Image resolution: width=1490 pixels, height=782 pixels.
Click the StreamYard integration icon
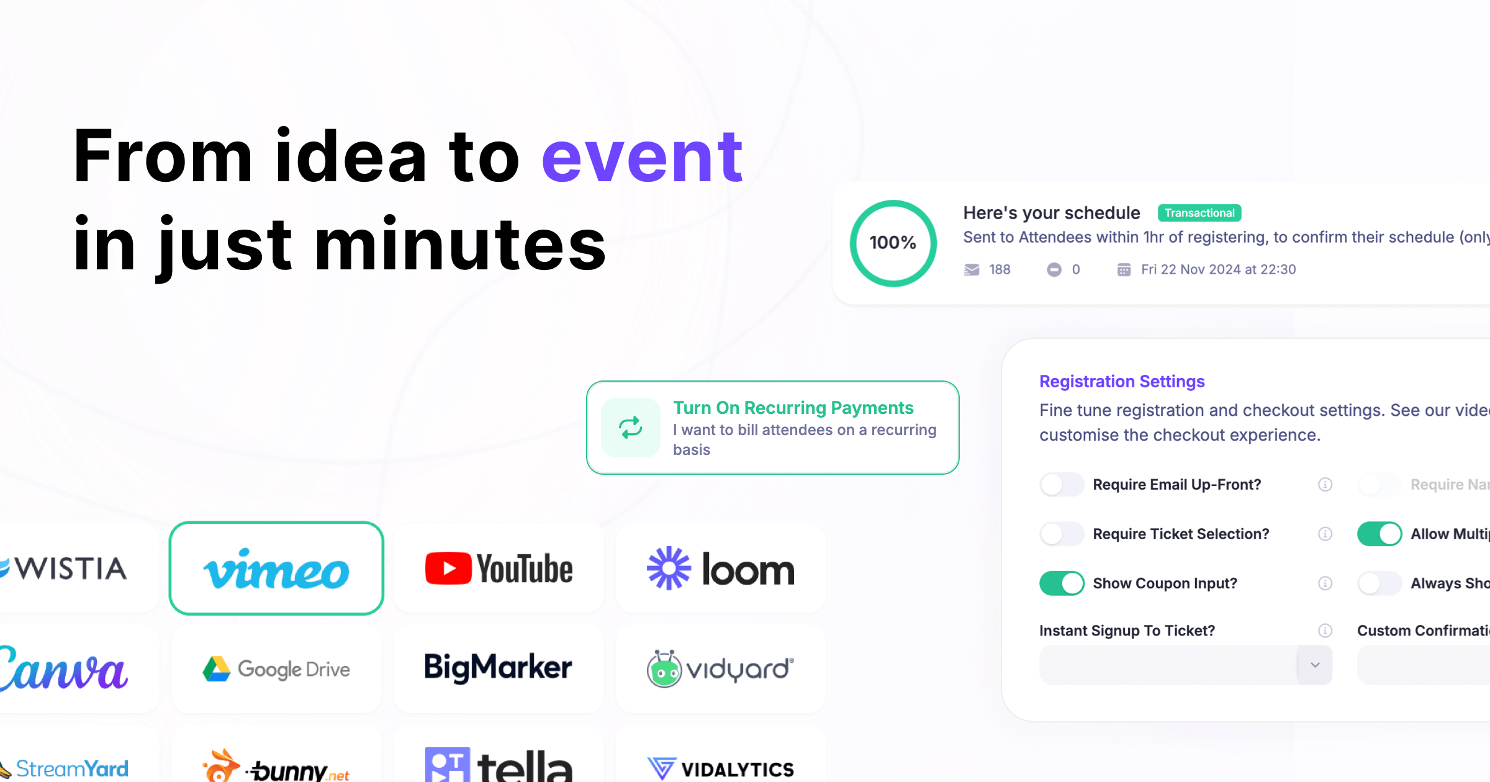[65, 768]
